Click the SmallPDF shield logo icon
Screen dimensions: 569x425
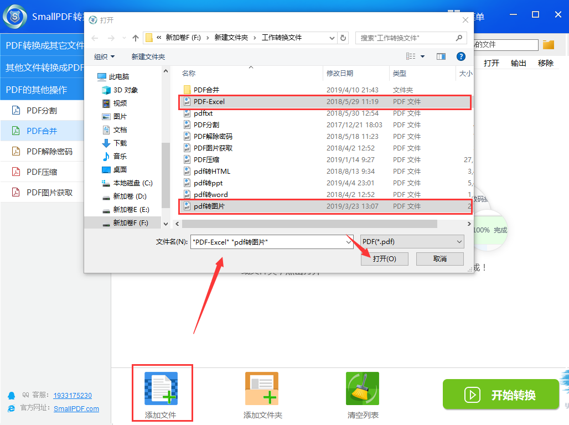[15, 17]
